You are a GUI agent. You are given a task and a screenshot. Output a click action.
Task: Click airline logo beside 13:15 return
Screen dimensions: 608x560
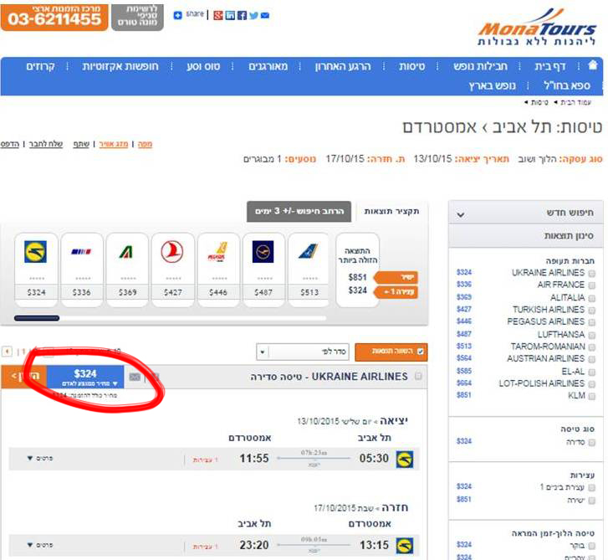pyautogui.click(x=405, y=546)
